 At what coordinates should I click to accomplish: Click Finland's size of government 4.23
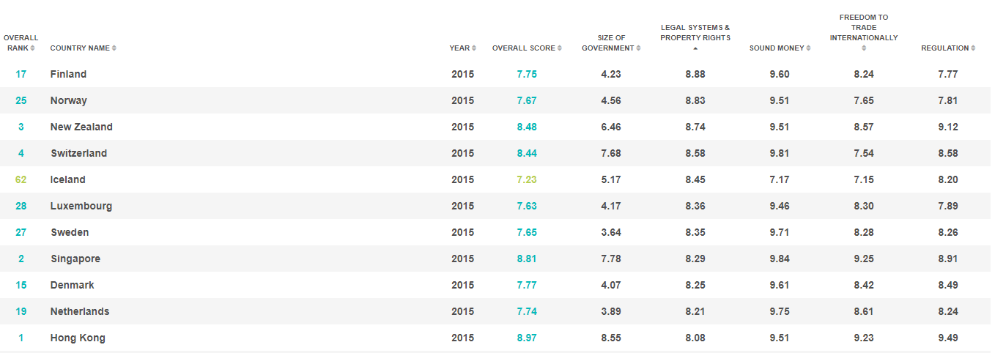[x=611, y=74]
